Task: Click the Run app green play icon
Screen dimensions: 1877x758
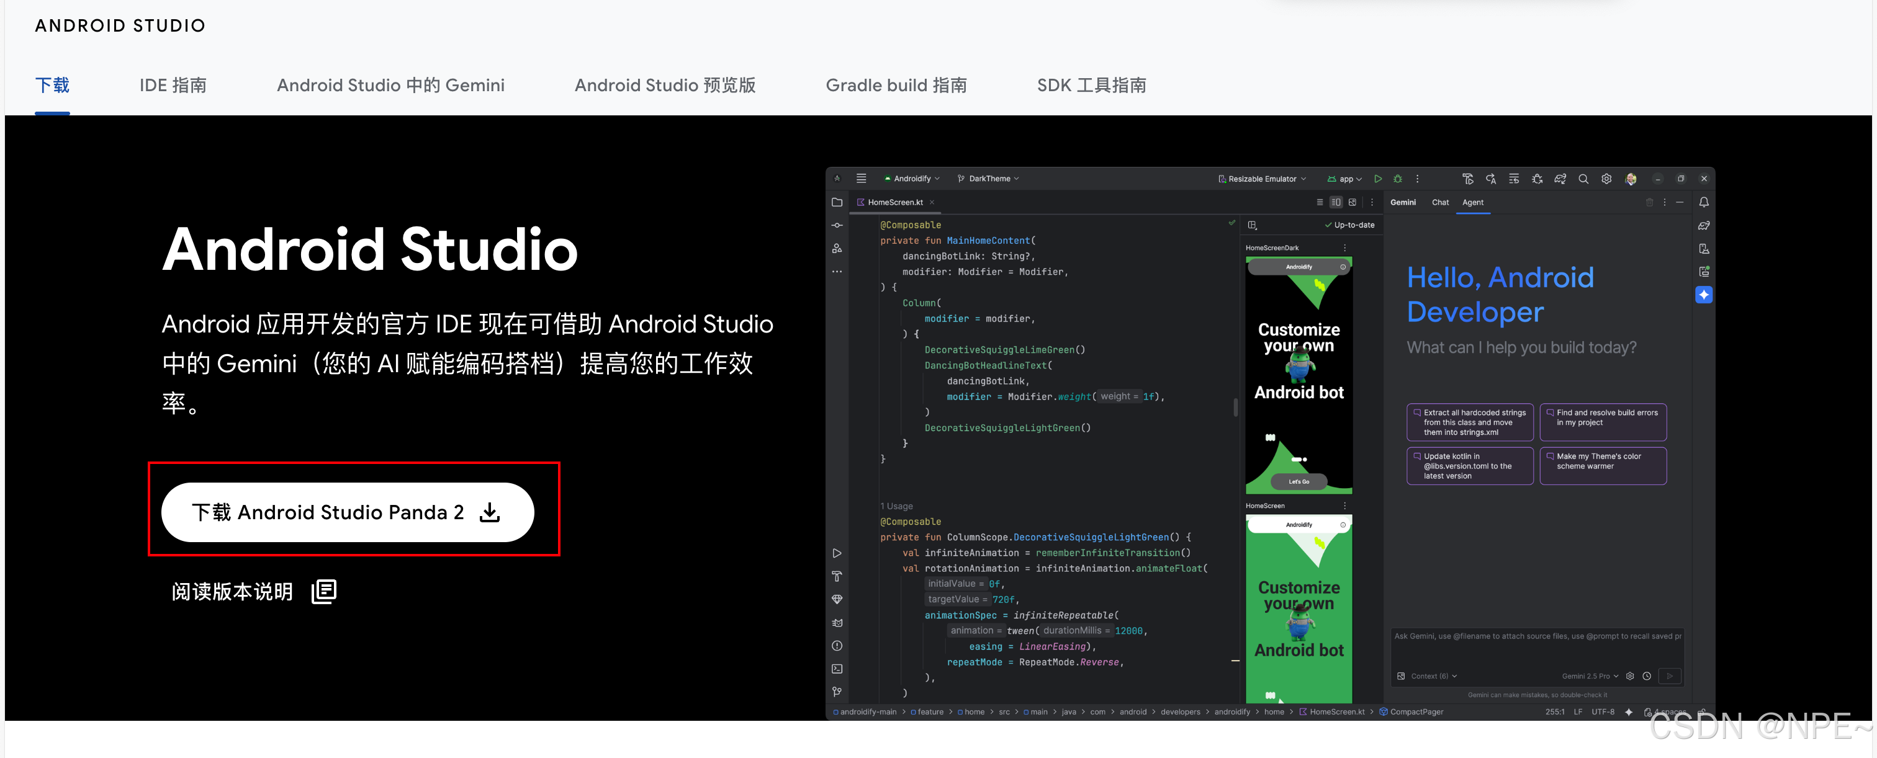Action: [x=1377, y=179]
